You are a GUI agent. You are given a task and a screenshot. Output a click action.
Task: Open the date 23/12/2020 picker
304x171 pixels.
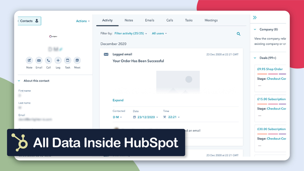(x=146, y=117)
